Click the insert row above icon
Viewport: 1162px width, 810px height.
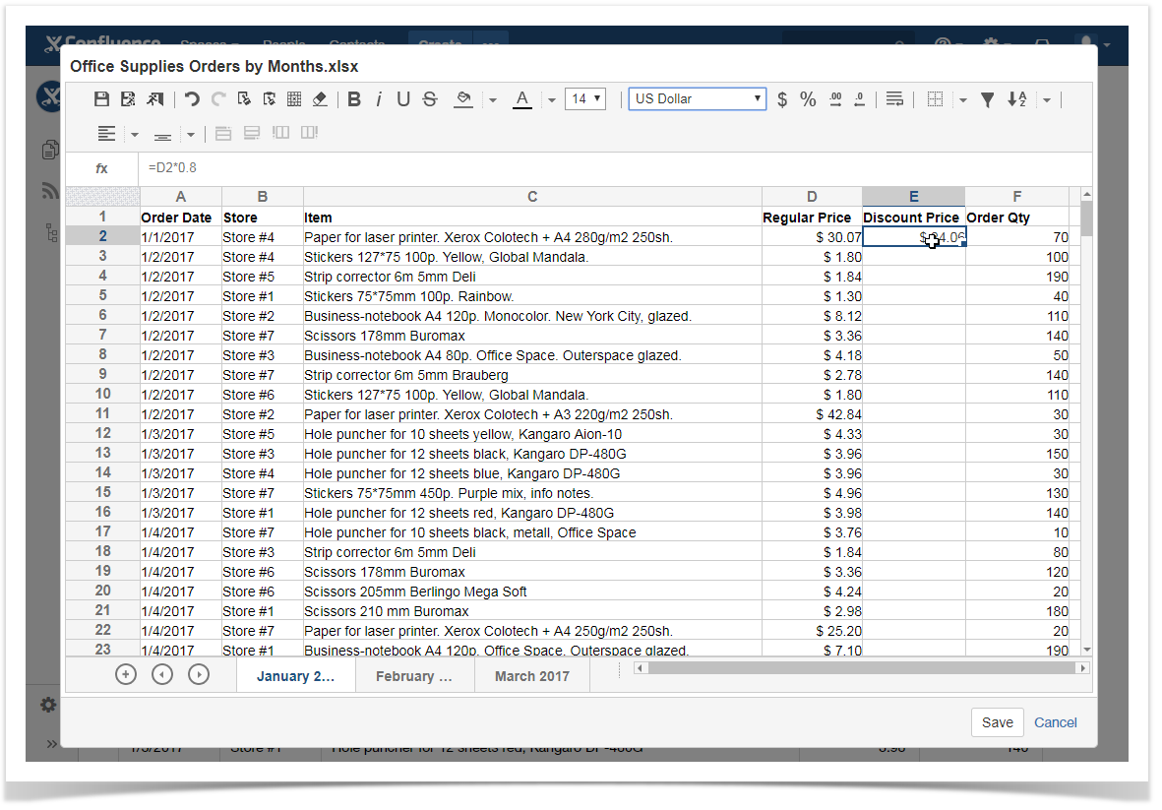click(223, 134)
